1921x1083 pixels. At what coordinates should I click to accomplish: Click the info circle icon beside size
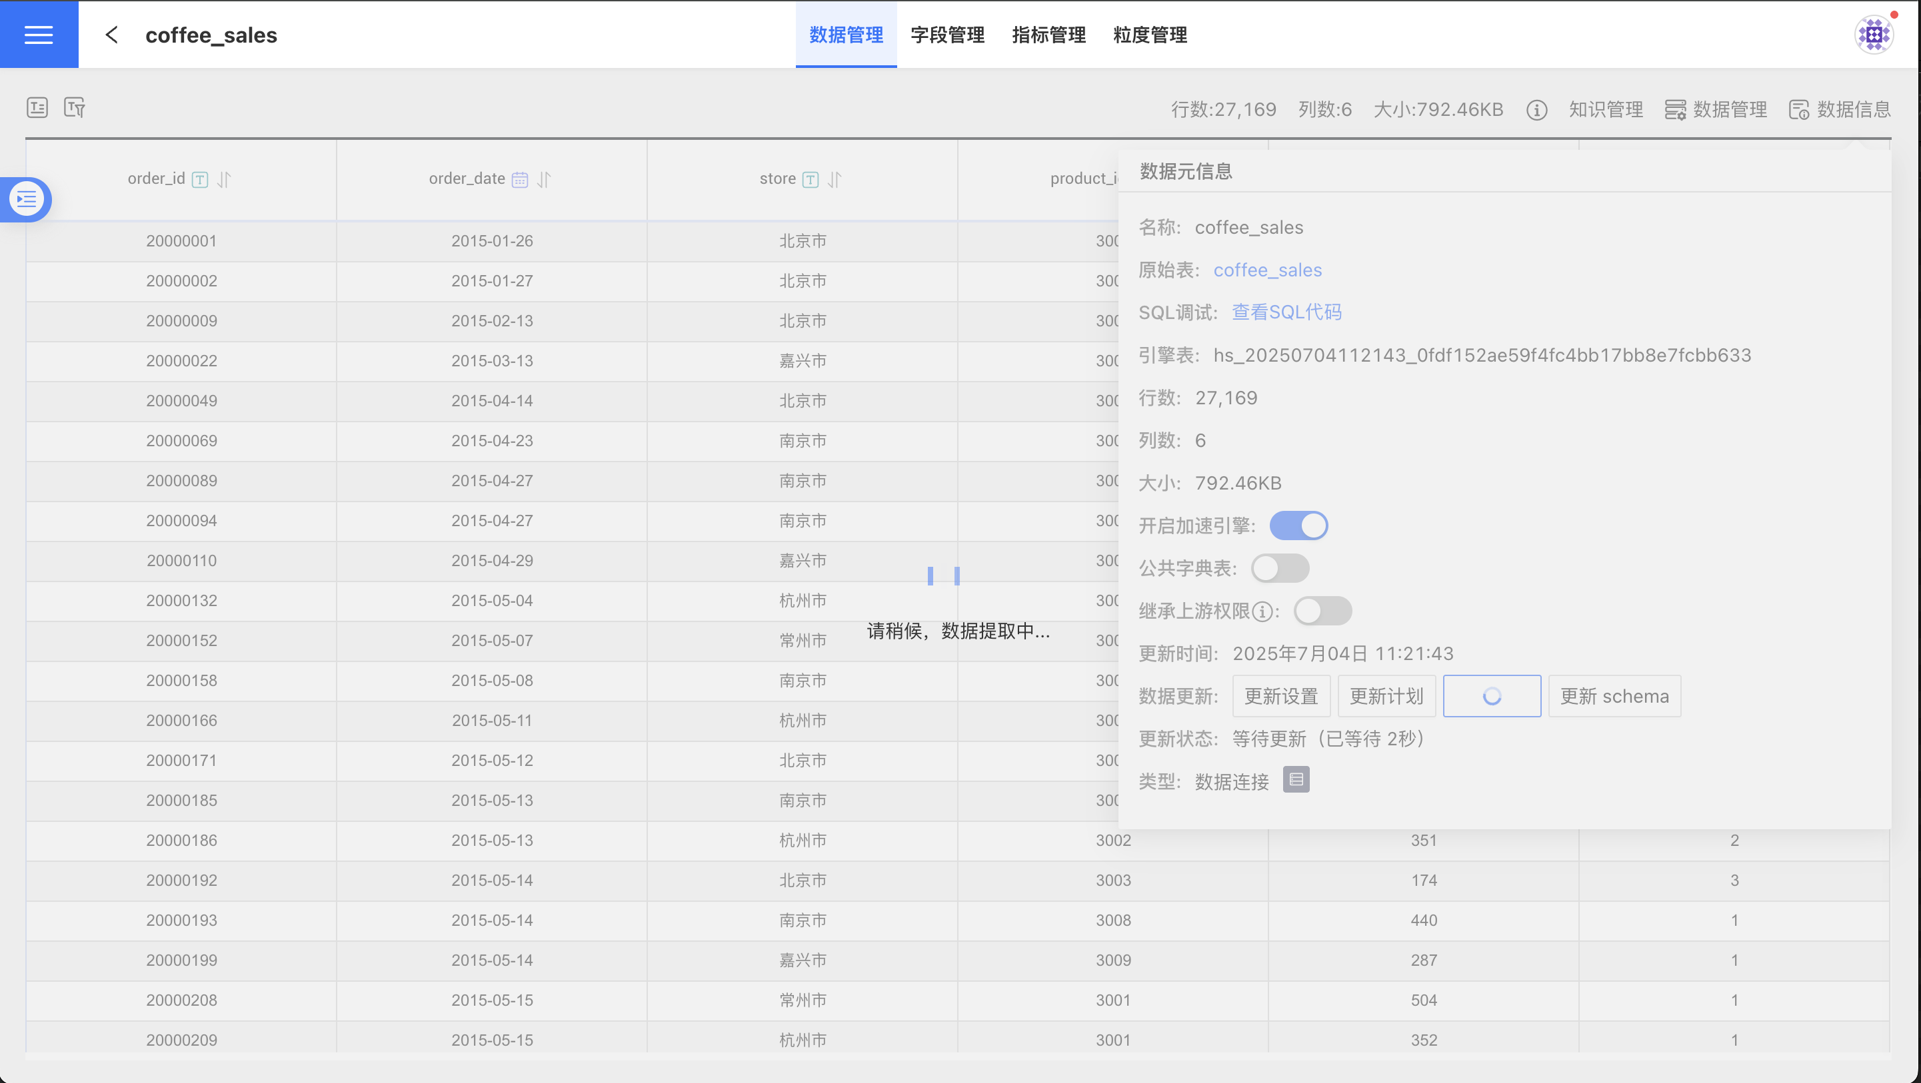(1536, 111)
